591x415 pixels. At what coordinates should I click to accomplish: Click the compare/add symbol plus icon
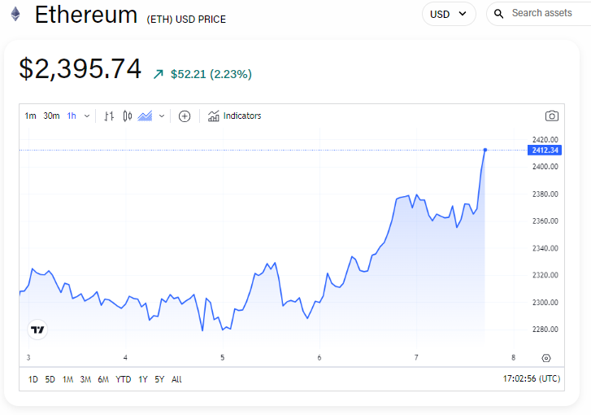[185, 116]
